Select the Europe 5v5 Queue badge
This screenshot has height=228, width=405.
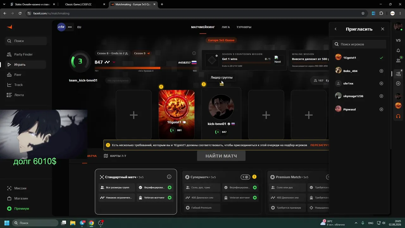(221, 40)
